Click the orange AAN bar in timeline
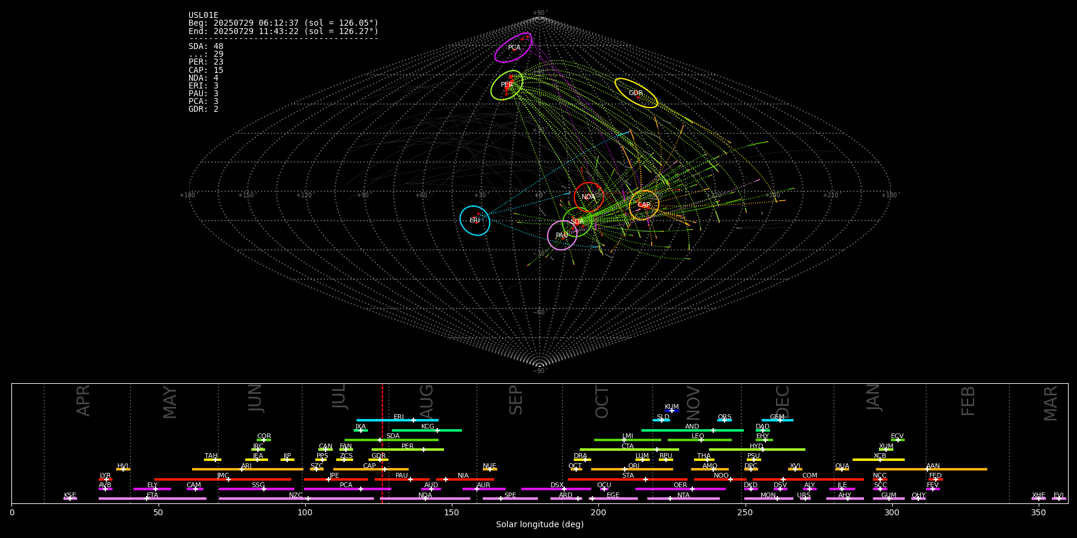The height and width of the screenshot is (538, 1077). 932,469
